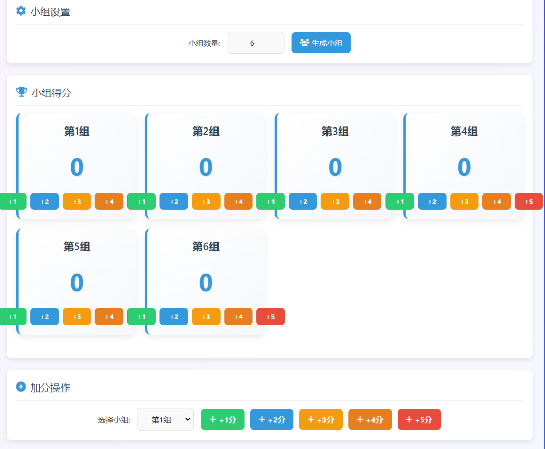
Task: Click the score 0 on 第2组 card
Action: click(205, 168)
